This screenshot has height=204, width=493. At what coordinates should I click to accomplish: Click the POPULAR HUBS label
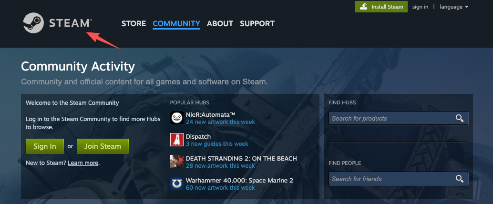pyautogui.click(x=190, y=102)
